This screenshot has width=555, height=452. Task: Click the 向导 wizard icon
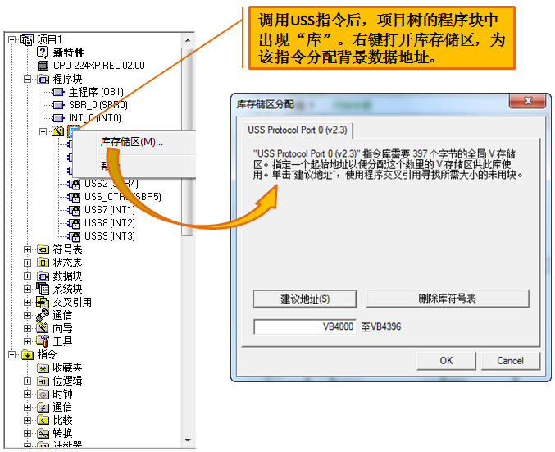pos(43,328)
